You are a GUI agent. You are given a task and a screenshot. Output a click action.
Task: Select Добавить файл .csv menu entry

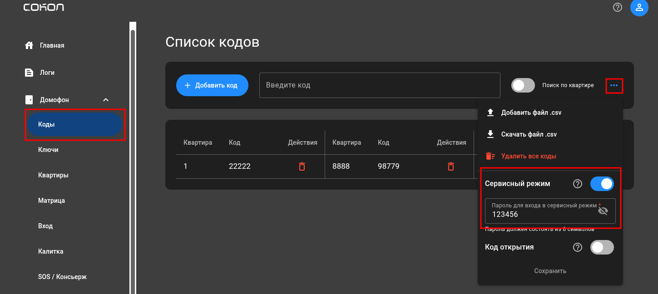click(x=531, y=113)
